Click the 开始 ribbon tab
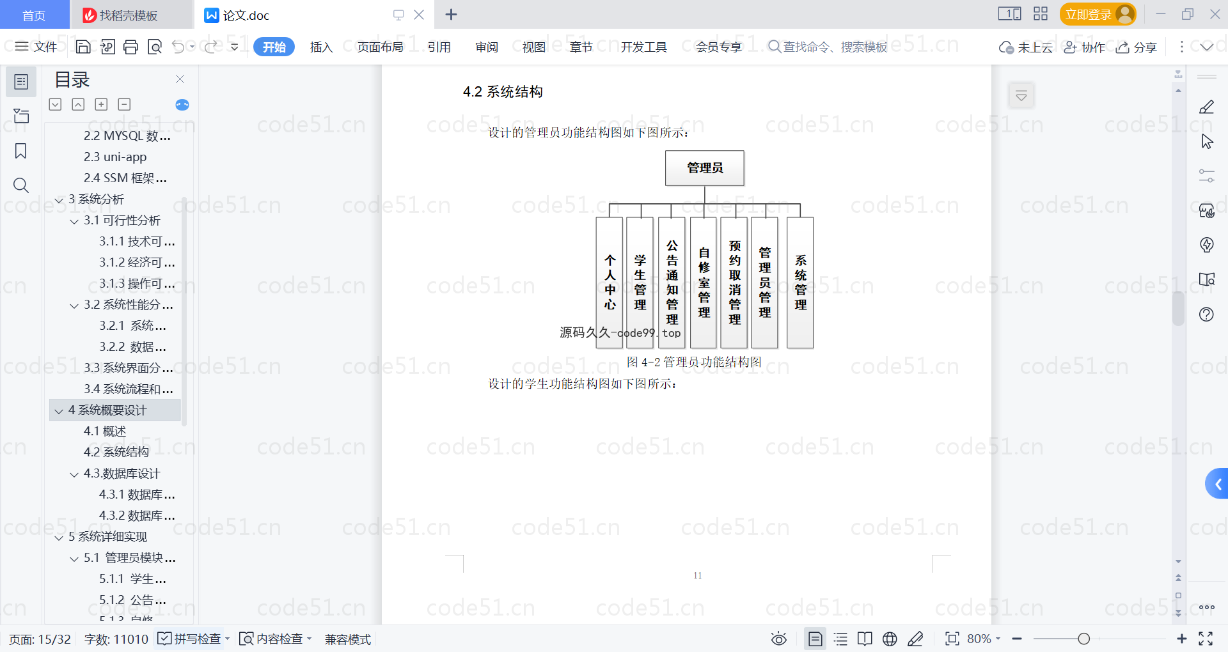The image size is (1228, 652). pyautogui.click(x=274, y=47)
